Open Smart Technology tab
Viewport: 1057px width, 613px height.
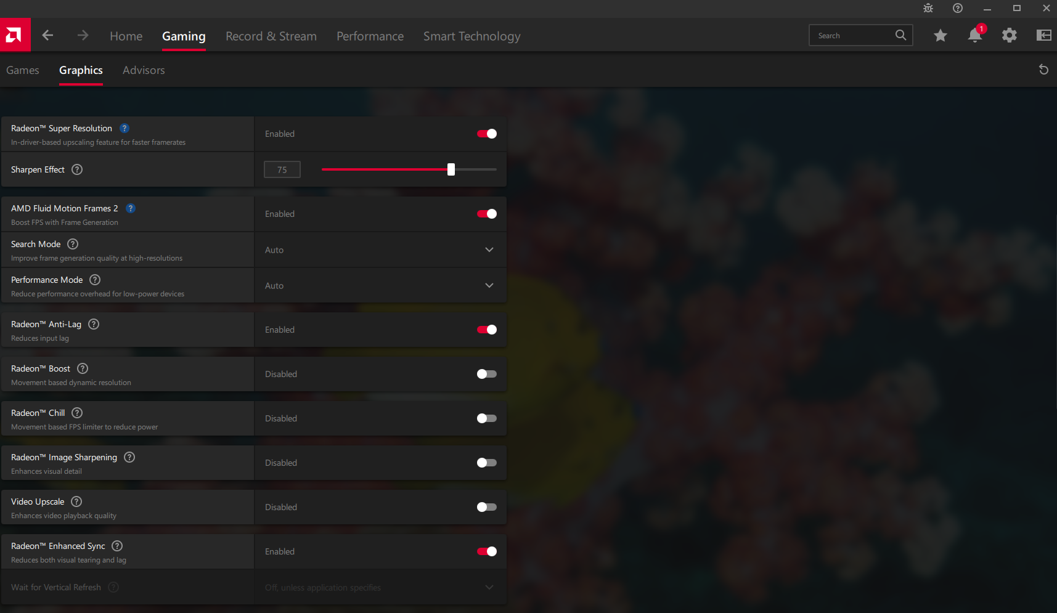472,36
